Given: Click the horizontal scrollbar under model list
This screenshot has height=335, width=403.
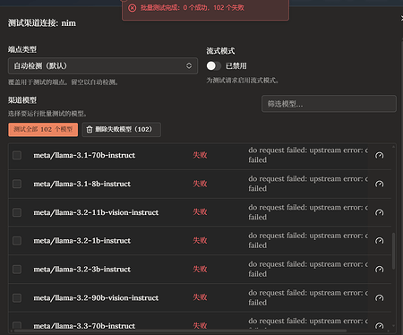Looking at the screenshot, I should 180,331.
